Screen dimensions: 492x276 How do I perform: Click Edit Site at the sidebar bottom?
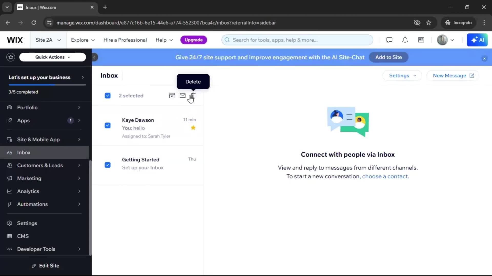click(46, 266)
